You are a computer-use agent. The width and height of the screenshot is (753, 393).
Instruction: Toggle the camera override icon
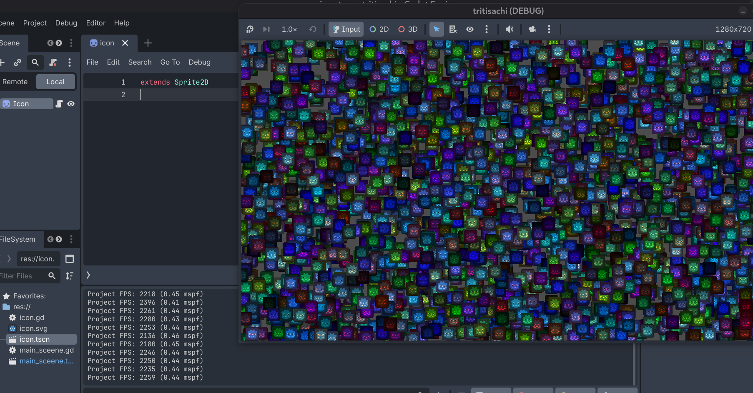click(x=532, y=29)
